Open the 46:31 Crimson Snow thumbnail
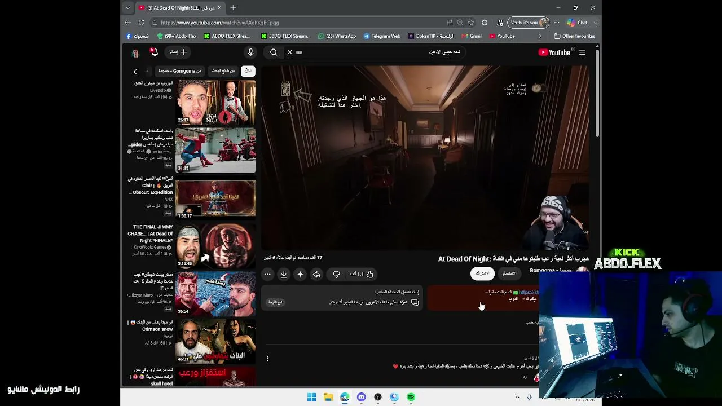The image size is (722, 406). pos(215,341)
